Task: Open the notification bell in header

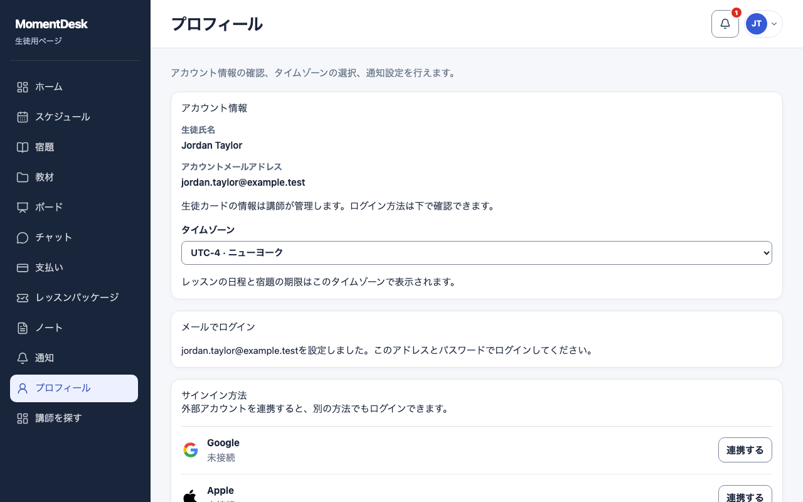Action: point(725,24)
